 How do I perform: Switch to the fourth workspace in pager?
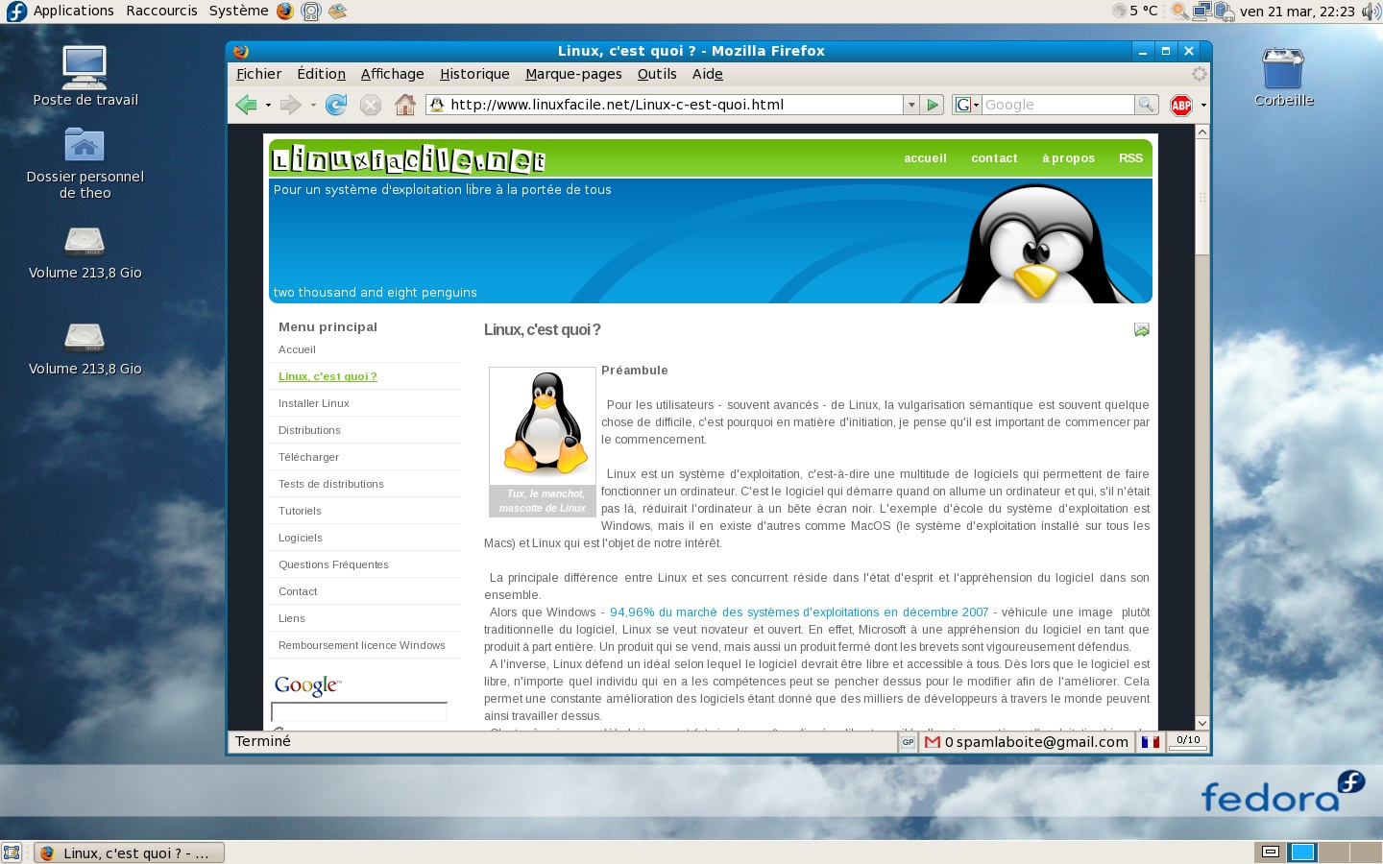1364,852
